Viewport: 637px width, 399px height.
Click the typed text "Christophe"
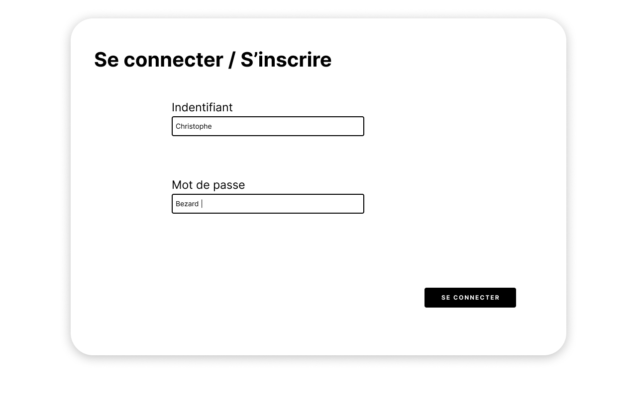point(194,126)
